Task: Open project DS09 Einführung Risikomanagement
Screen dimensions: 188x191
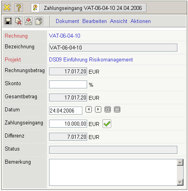Action: (91, 59)
